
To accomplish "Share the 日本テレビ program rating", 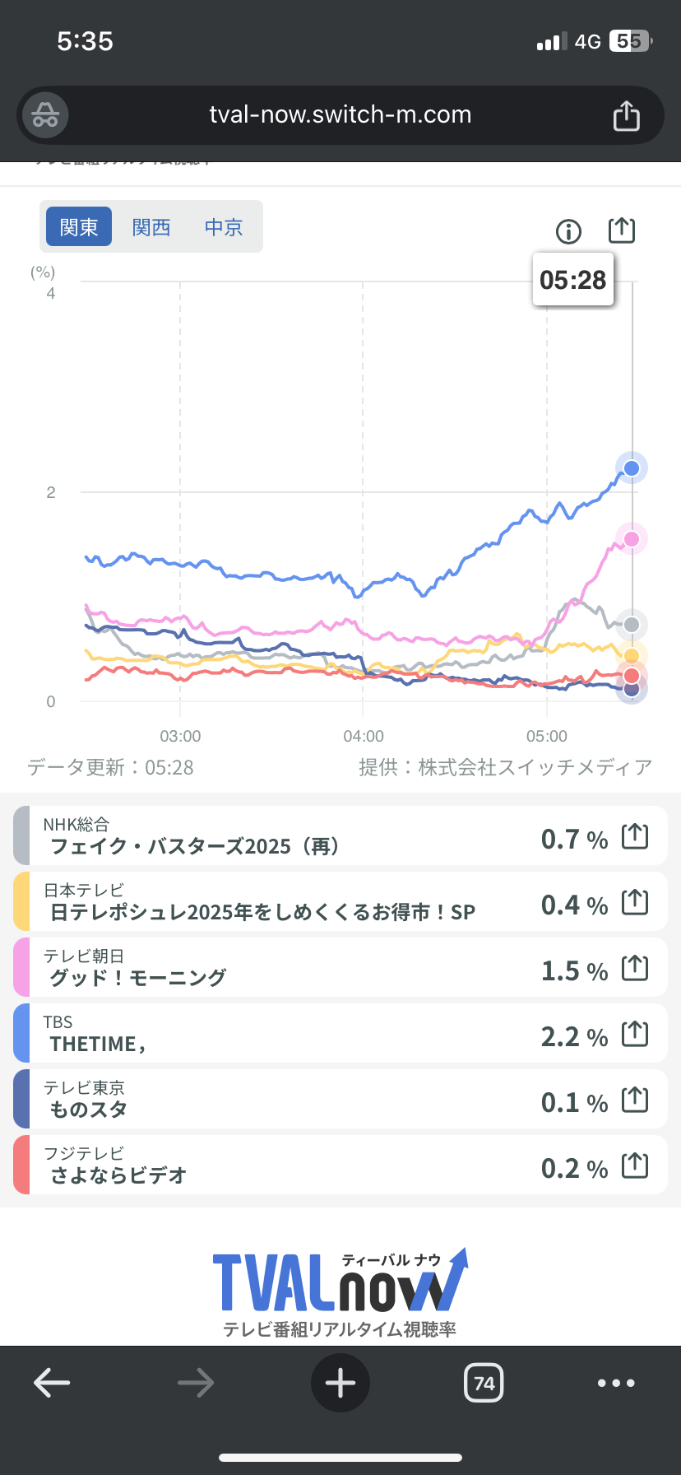I will 635,903.
